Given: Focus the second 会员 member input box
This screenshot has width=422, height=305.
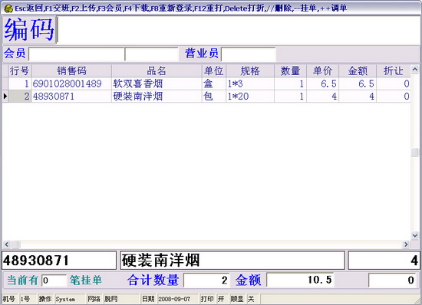Looking at the screenshot, I should coord(151,54).
